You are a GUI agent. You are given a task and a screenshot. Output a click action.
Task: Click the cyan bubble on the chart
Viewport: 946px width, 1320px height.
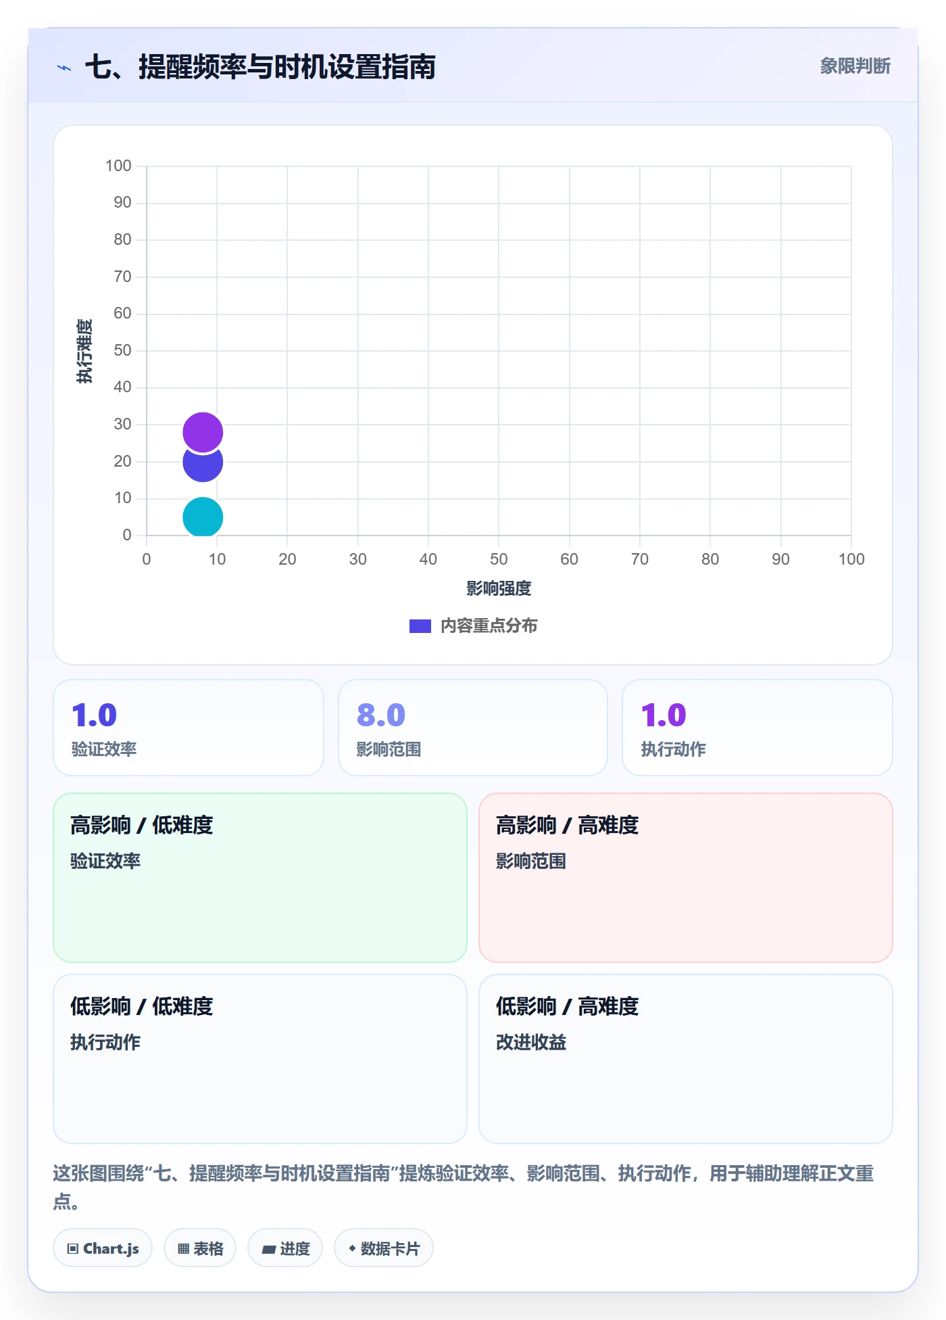click(x=203, y=517)
